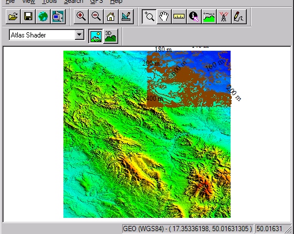
Task: Select the Zoom tool
Action: pyautogui.click(x=149, y=17)
